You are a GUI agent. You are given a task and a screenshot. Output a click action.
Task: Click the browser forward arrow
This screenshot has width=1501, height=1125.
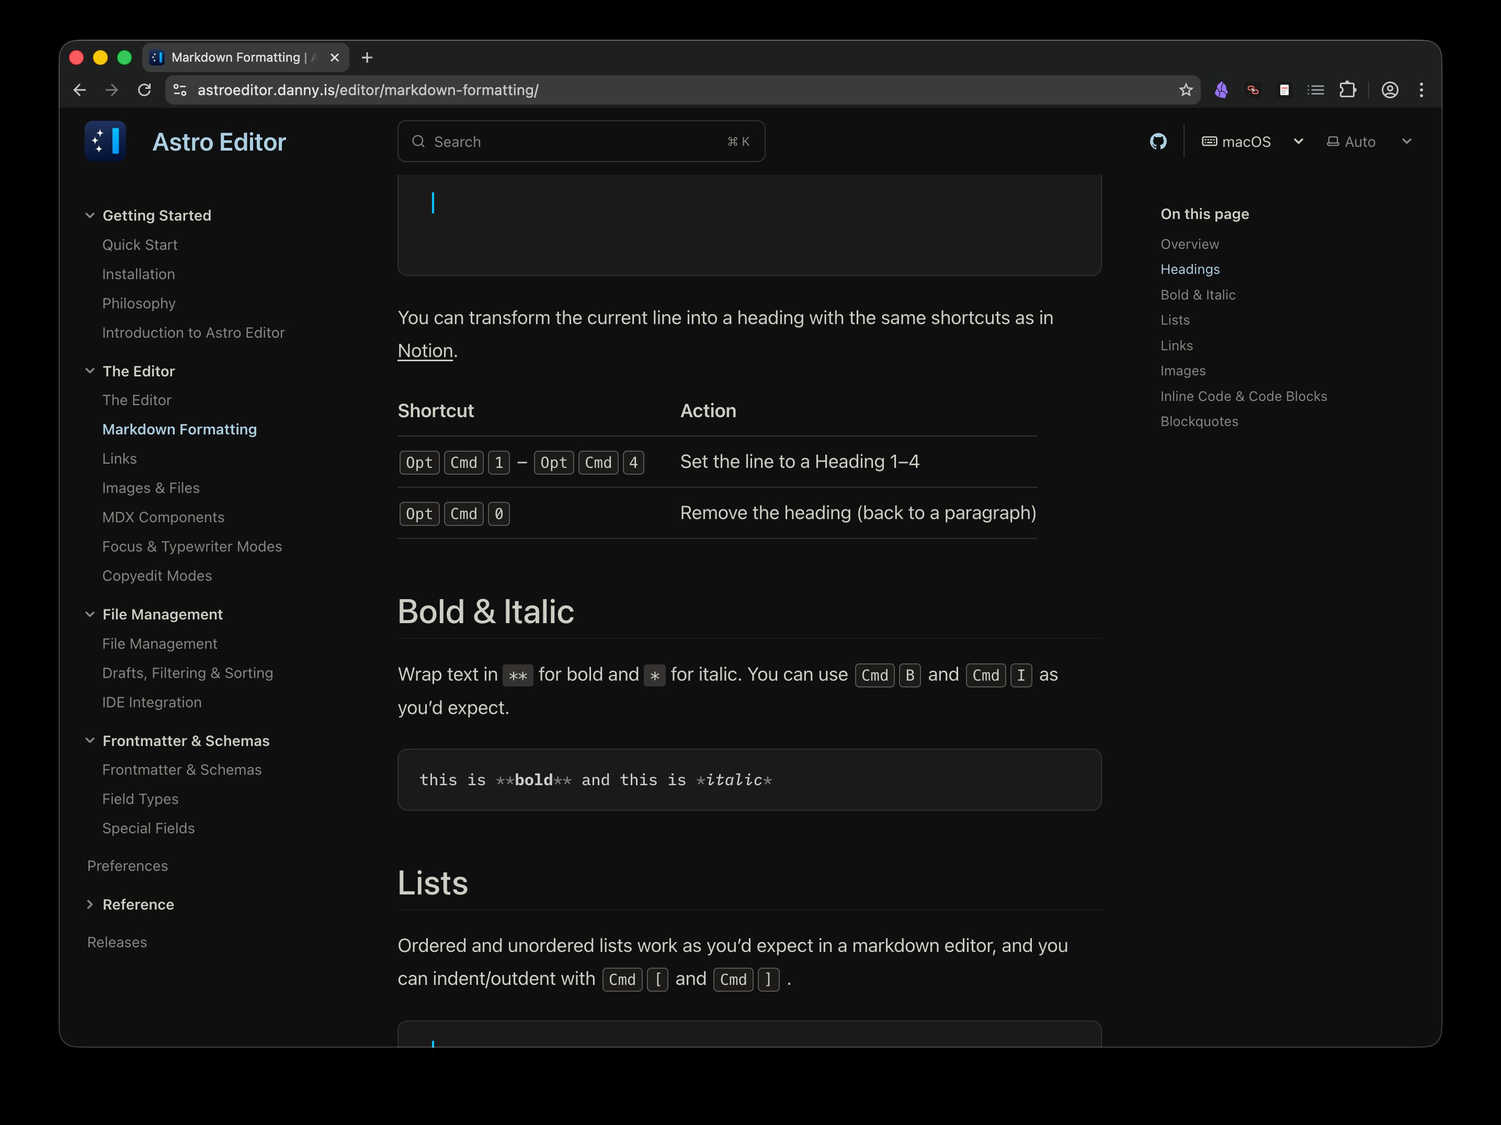tap(111, 89)
